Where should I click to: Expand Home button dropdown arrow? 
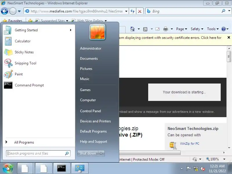[x=139, y=29]
